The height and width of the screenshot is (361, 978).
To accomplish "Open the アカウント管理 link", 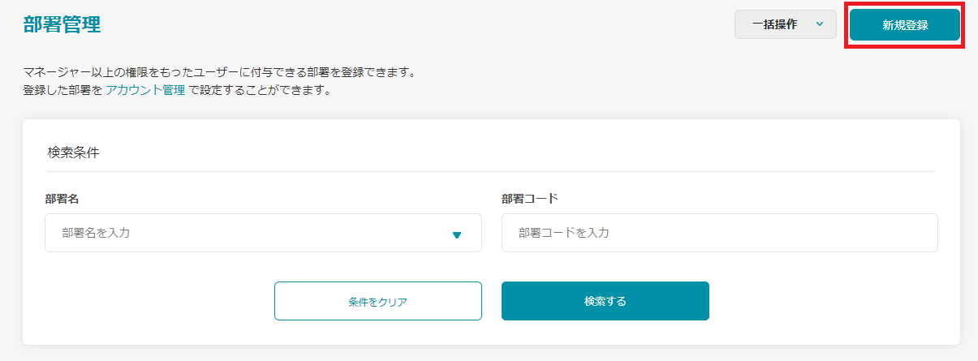I will (145, 90).
